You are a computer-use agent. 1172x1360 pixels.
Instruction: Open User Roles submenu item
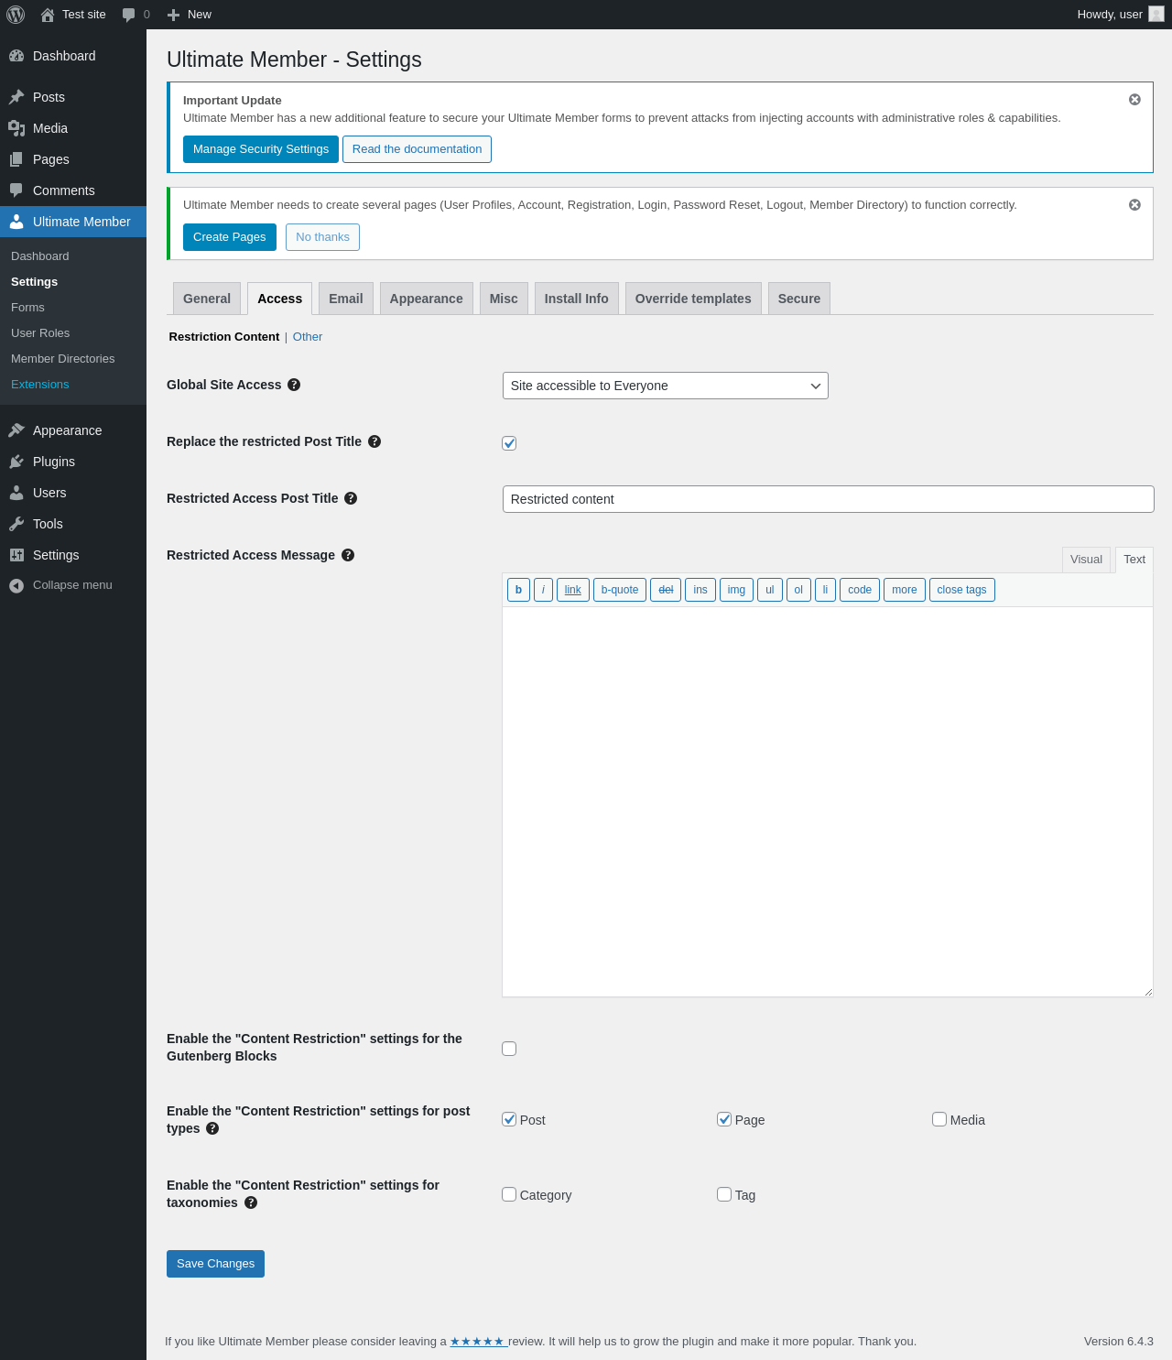click(73, 333)
